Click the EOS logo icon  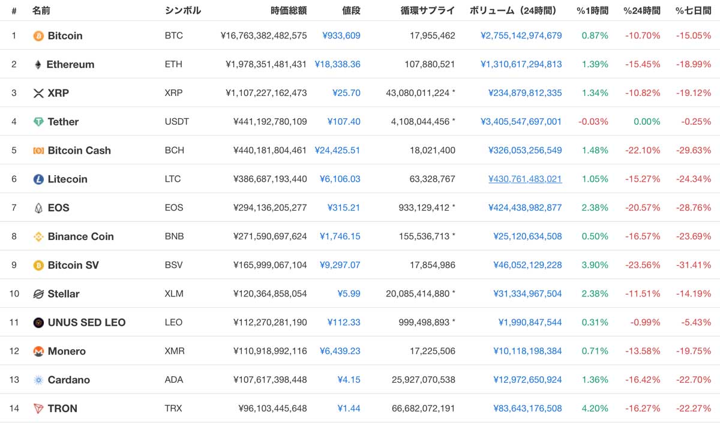tap(38, 208)
